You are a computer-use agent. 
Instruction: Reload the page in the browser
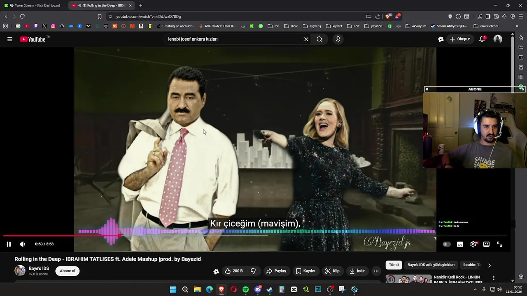click(22, 16)
